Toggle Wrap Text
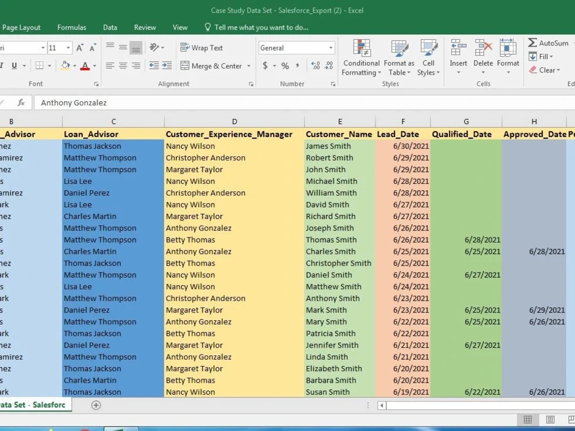The height and width of the screenshot is (431, 575). tap(201, 48)
